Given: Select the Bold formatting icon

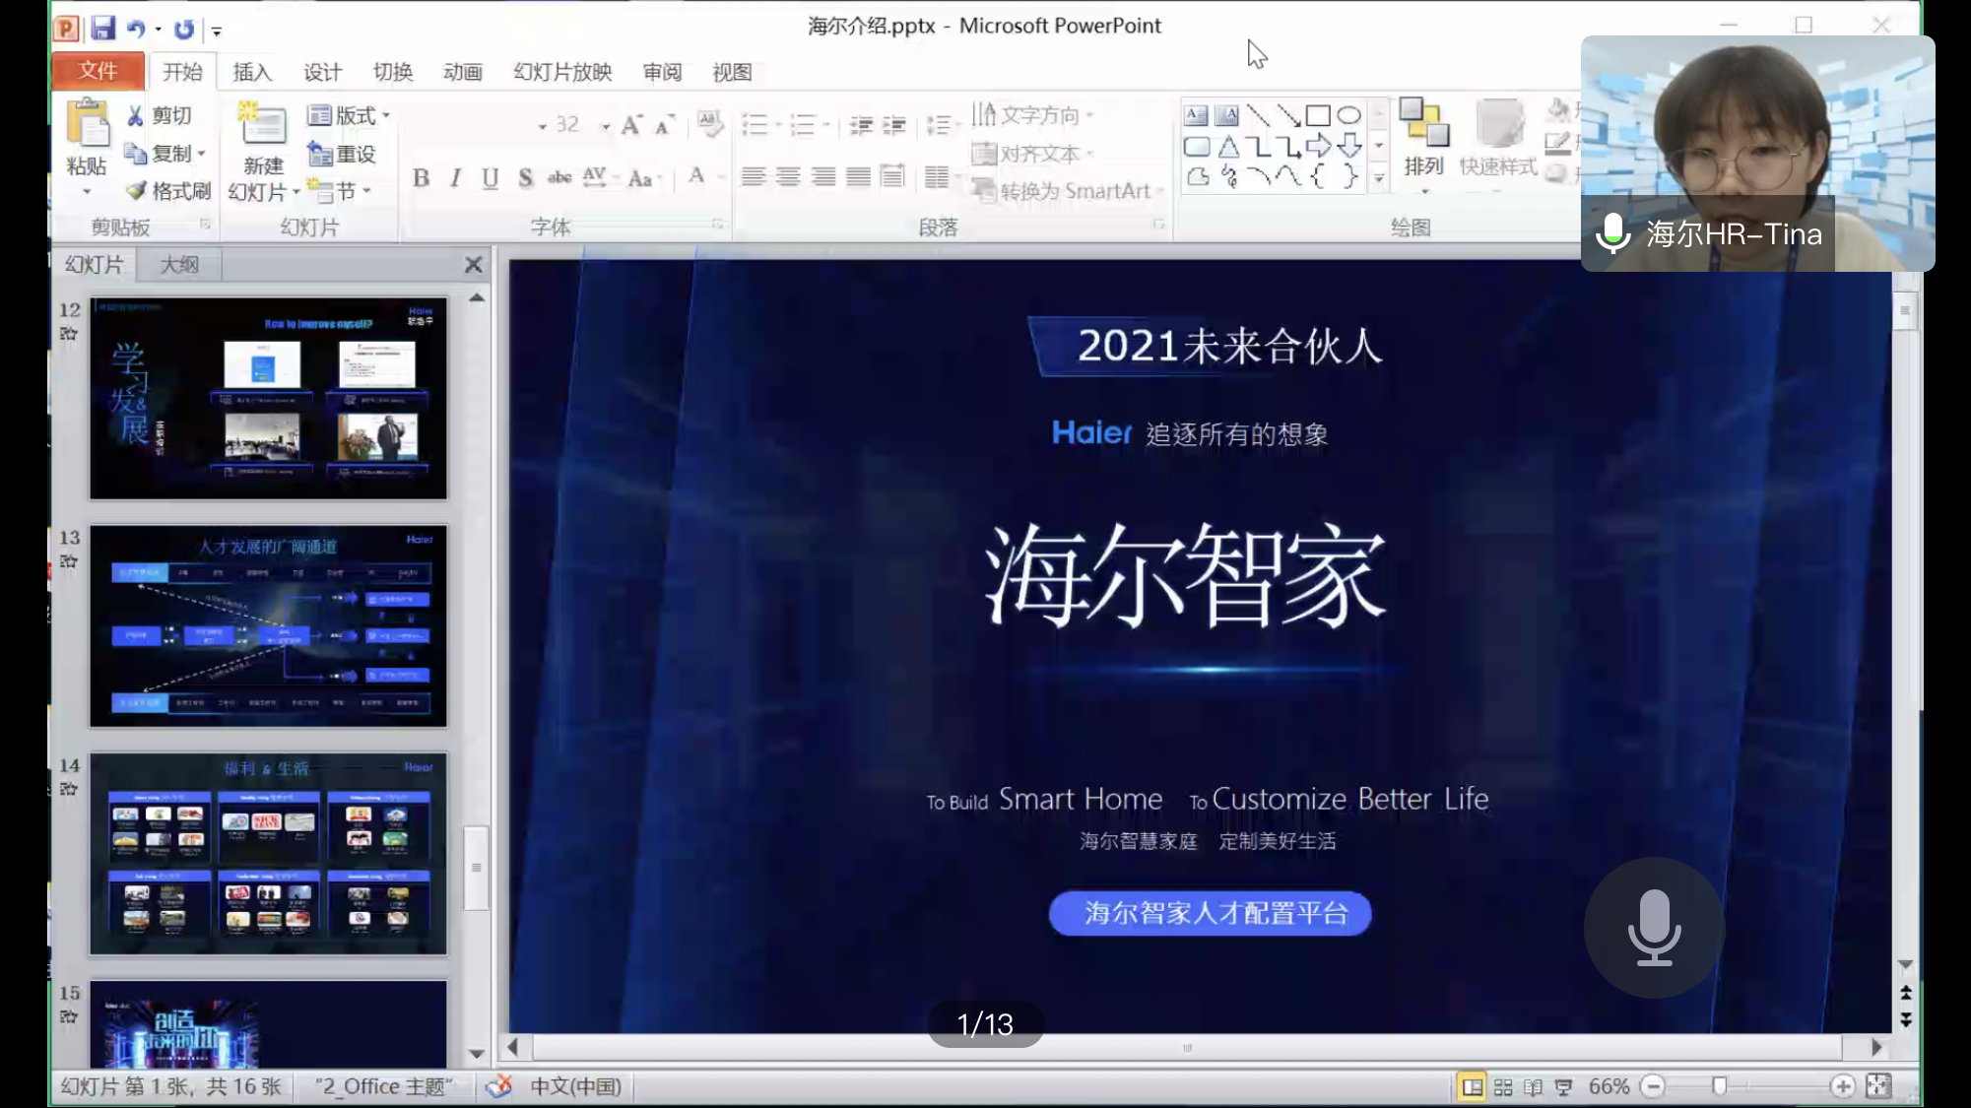Looking at the screenshot, I should coord(422,178).
